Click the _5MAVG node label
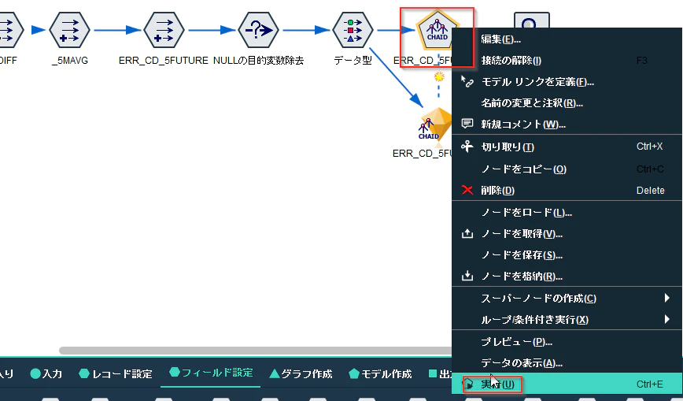Viewport: 683px width, 401px height. pyautogui.click(x=70, y=61)
